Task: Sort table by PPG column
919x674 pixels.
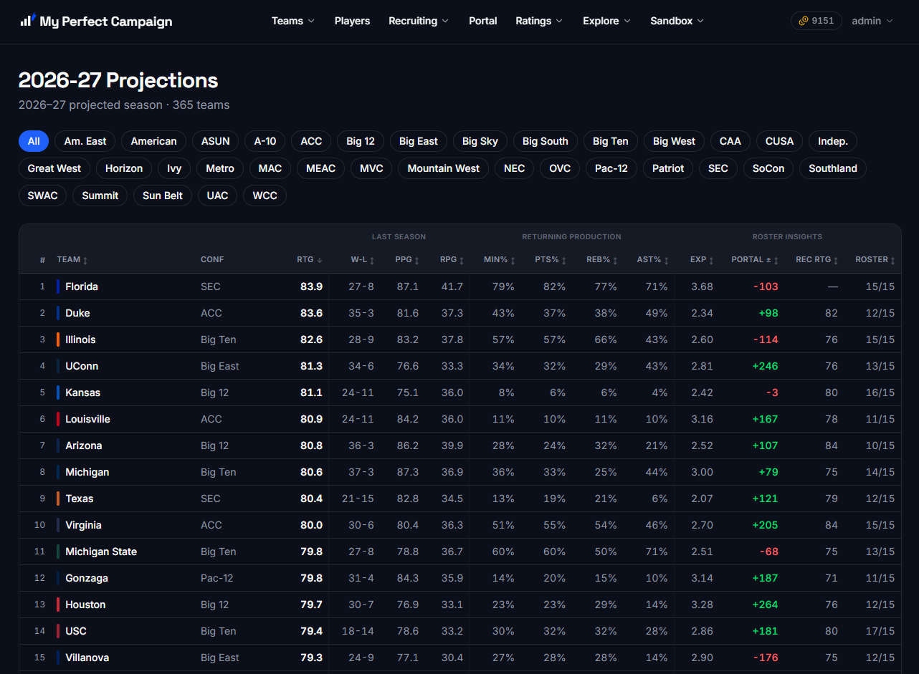Action: point(407,259)
